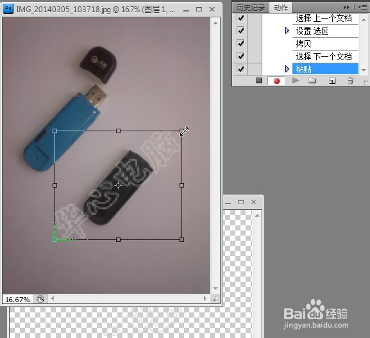Click image window horizontal scrollbar right arrow
The image size is (370, 338).
click(x=205, y=299)
